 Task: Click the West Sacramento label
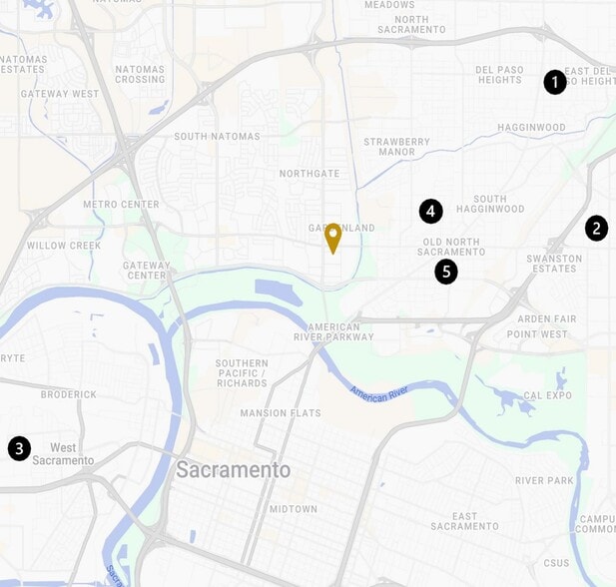(x=63, y=454)
